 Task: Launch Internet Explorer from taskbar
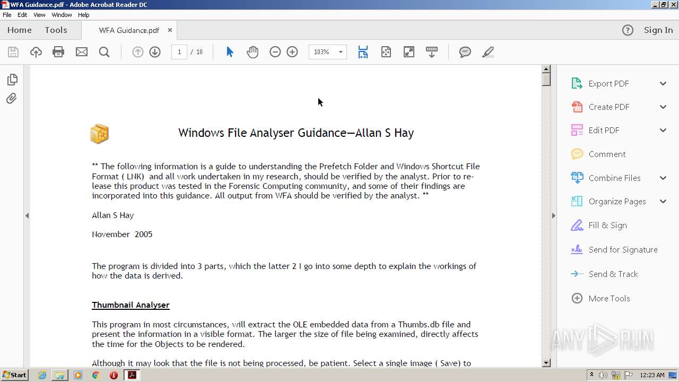click(42, 375)
